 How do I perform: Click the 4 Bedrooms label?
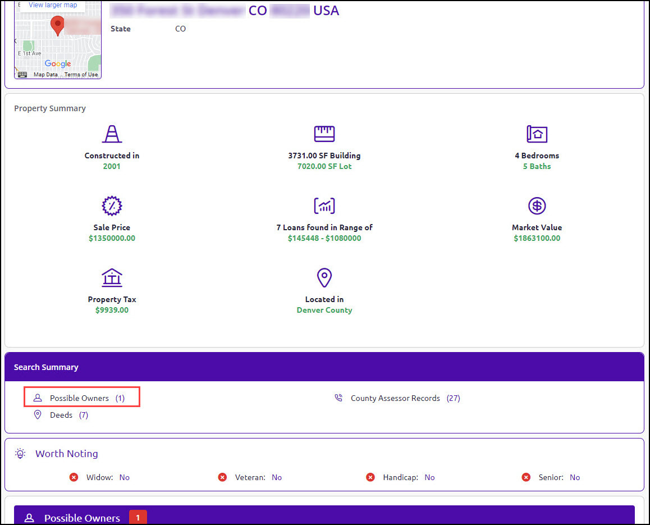coord(537,156)
